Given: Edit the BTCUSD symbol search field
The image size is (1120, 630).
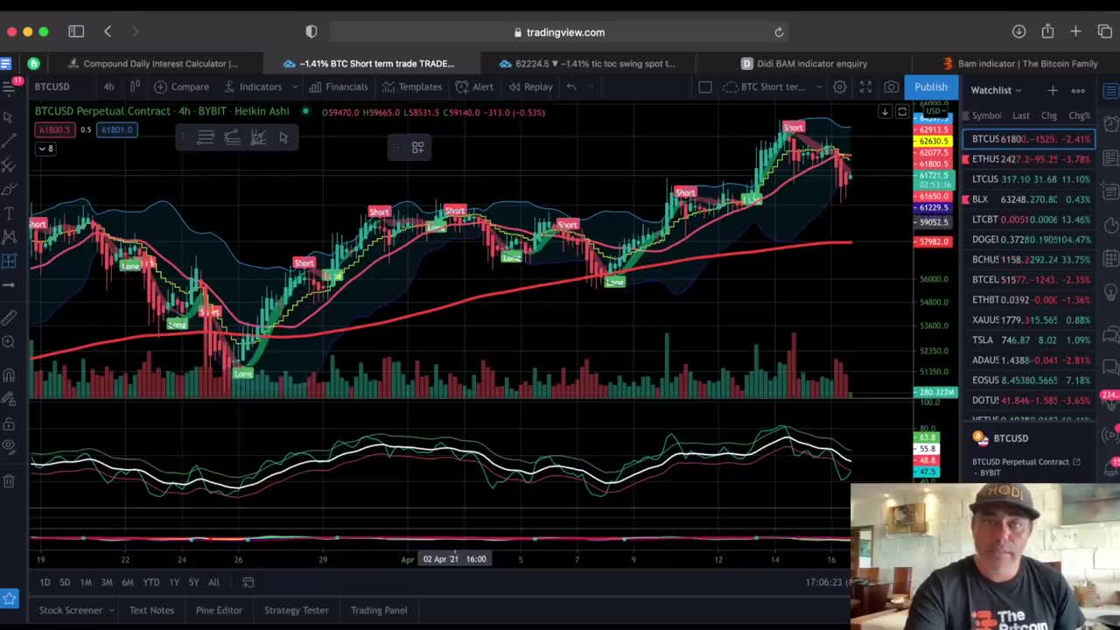Looking at the screenshot, I should pyautogui.click(x=52, y=87).
